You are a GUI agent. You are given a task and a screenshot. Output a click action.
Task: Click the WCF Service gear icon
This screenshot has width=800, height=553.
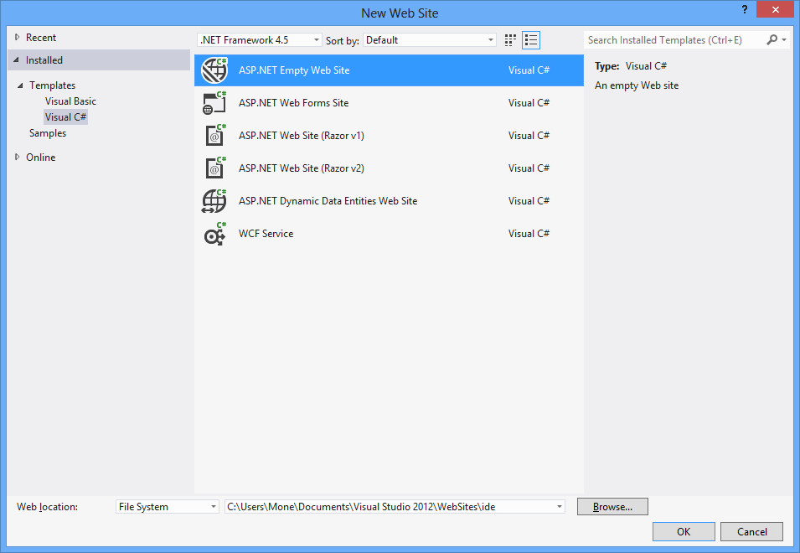214,234
